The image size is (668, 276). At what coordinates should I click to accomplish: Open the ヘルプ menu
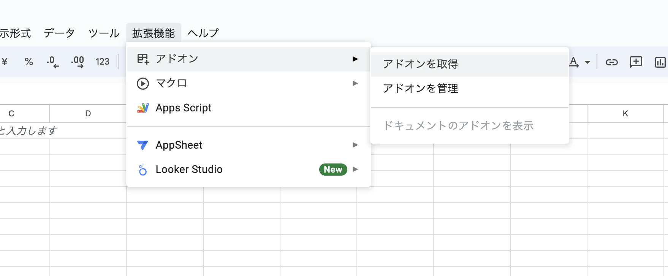(203, 33)
